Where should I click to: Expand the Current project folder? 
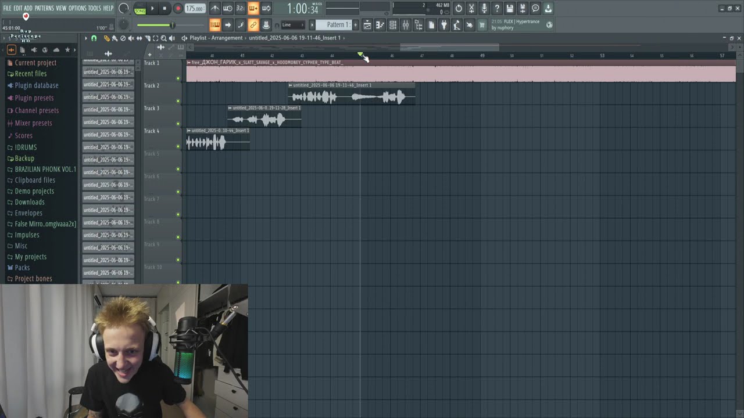click(x=35, y=63)
